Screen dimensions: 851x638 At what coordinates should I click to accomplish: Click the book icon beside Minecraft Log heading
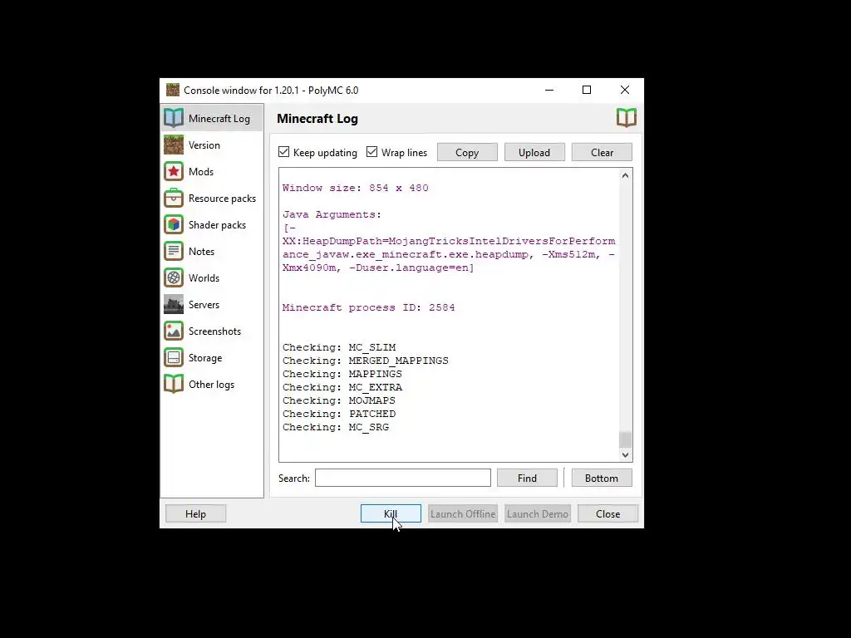pyautogui.click(x=627, y=118)
